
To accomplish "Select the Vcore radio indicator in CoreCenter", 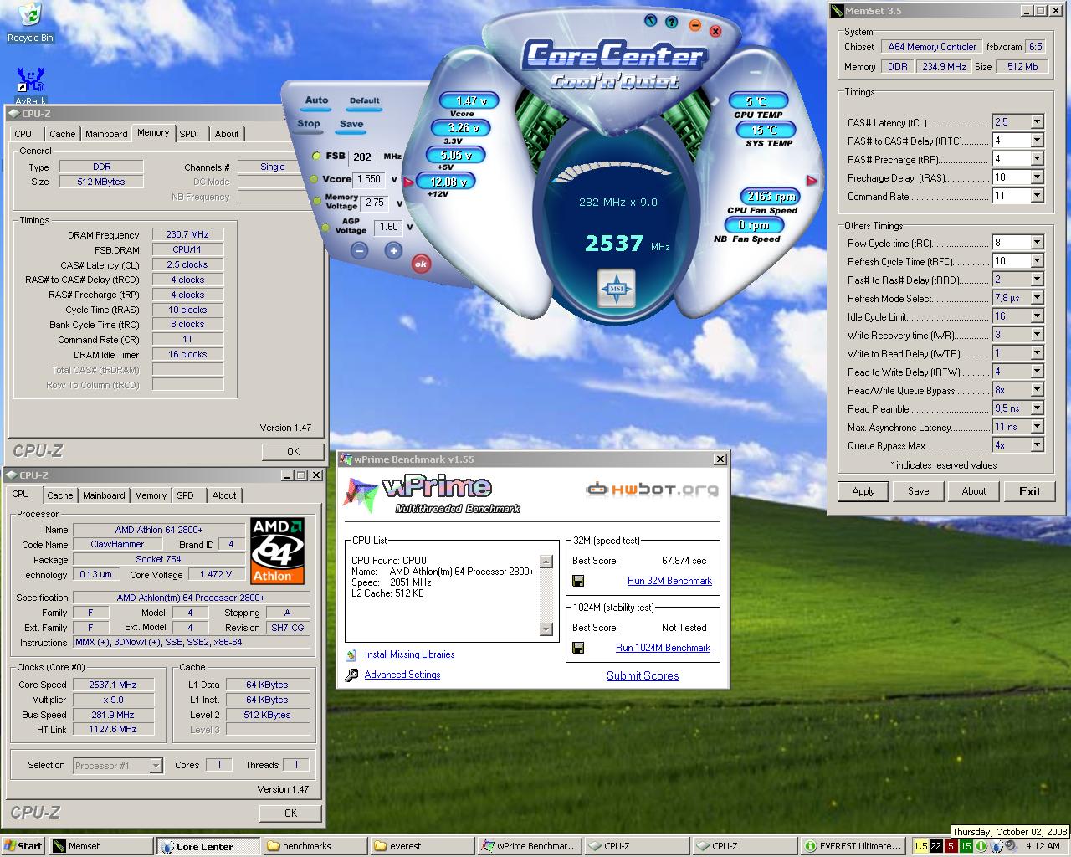I will (314, 179).
